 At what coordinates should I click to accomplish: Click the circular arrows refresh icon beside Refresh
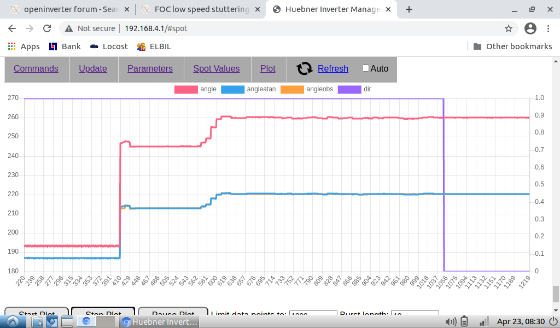tap(305, 68)
